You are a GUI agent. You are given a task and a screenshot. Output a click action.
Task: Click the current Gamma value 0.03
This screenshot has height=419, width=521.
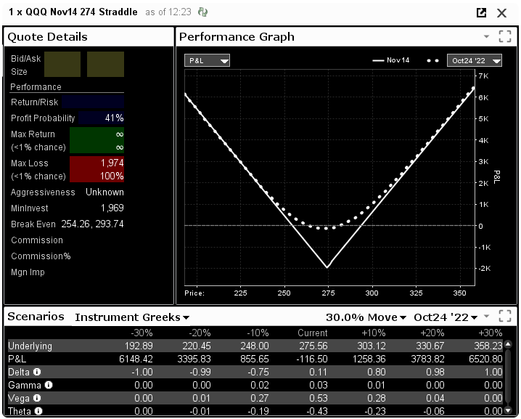coord(318,385)
